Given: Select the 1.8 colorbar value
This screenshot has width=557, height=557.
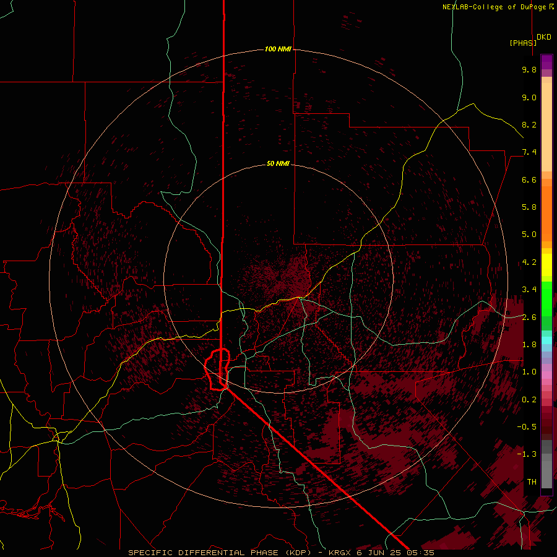Looking at the screenshot, I should [x=529, y=345].
